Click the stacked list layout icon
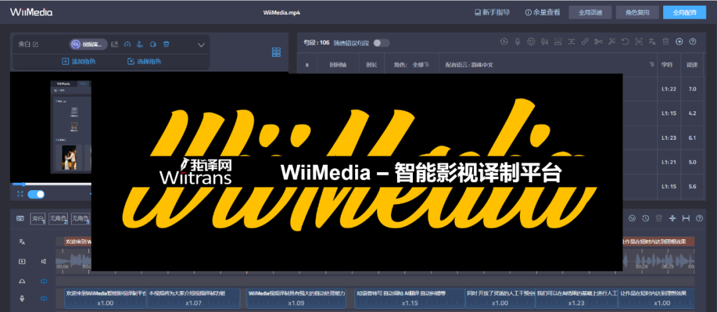Viewport: 717px width, 312px height. tap(276, 52)
